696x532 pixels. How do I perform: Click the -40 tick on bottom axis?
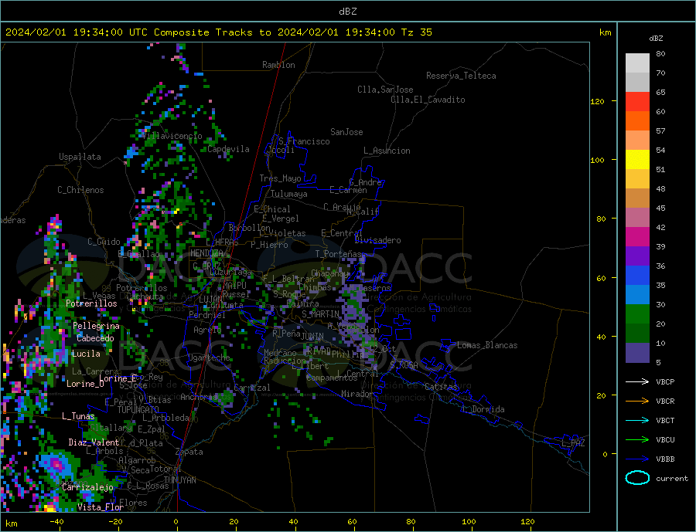(x=56, y=522)
